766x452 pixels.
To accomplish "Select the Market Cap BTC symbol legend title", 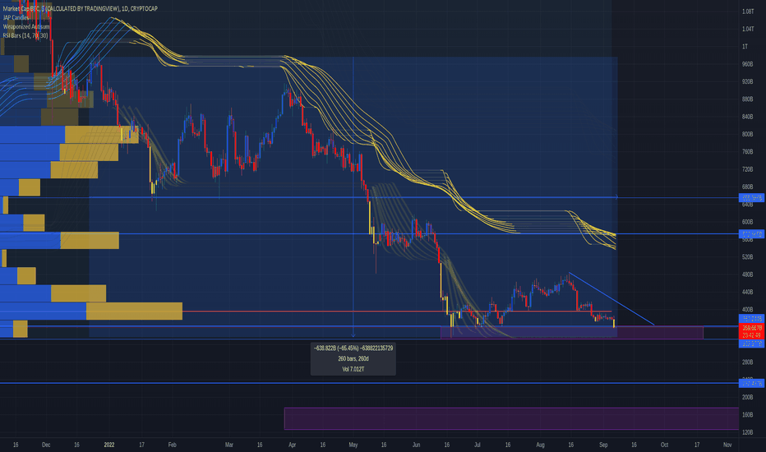I will coord(80,8).
